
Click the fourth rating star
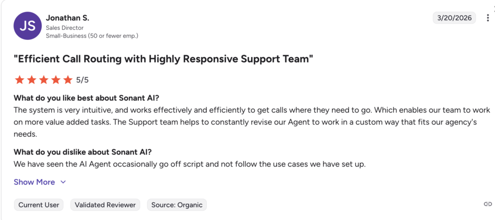[56, 79]
